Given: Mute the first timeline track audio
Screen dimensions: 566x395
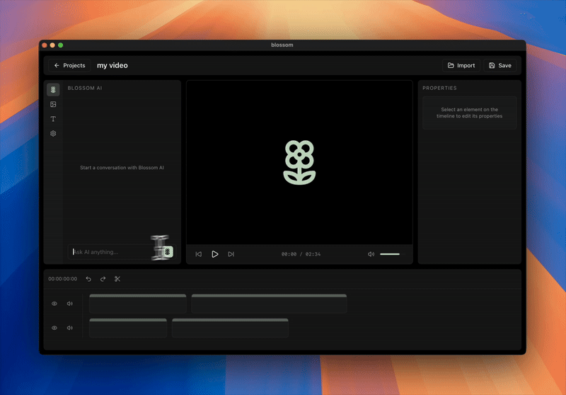Looking at the screenshot, I should click(x=69, y=304).
